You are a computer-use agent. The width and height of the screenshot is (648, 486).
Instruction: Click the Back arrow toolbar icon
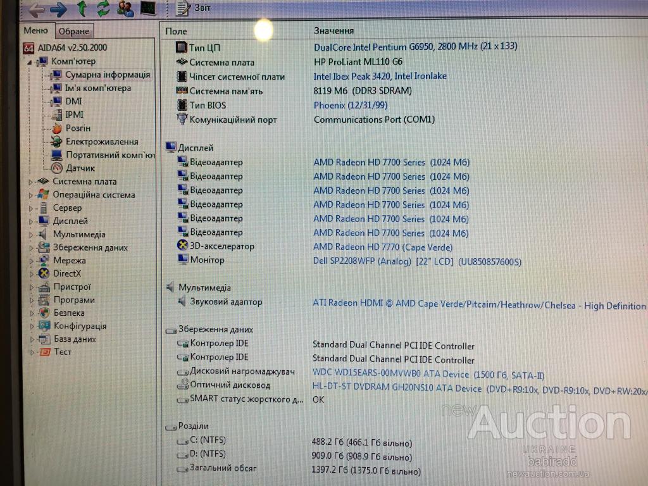pos(37,10)
